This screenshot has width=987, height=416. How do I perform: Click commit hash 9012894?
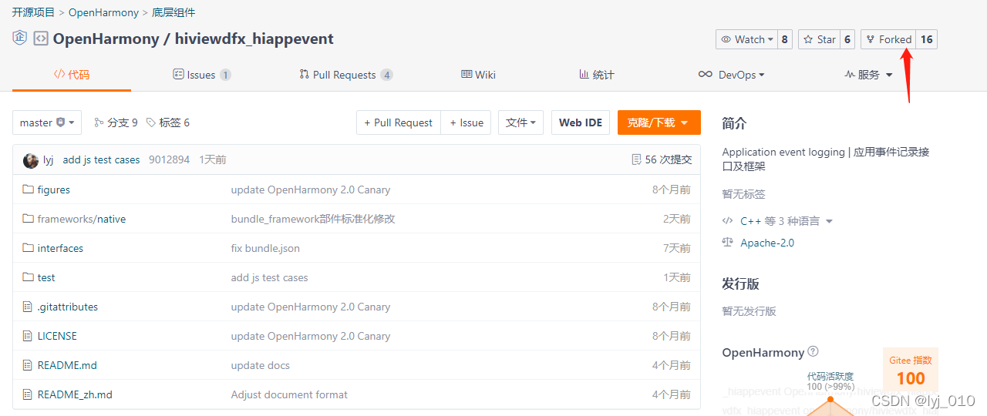169,160
